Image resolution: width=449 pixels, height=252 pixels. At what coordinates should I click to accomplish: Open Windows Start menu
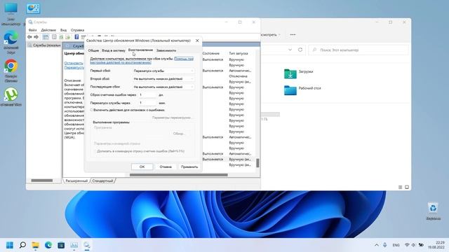10,245
